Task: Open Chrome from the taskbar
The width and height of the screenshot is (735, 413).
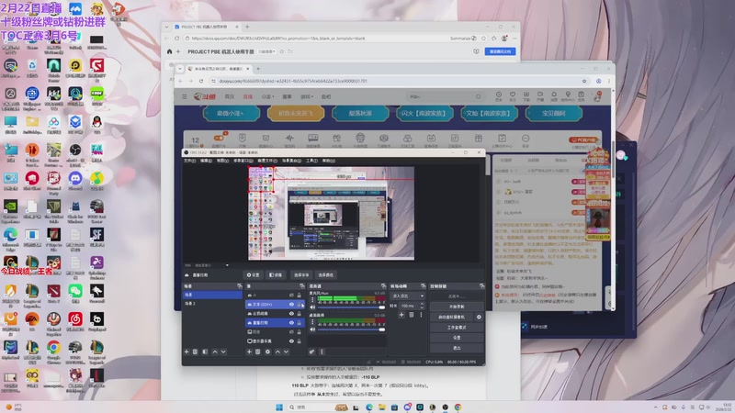Action: click(x=458, y=407)
